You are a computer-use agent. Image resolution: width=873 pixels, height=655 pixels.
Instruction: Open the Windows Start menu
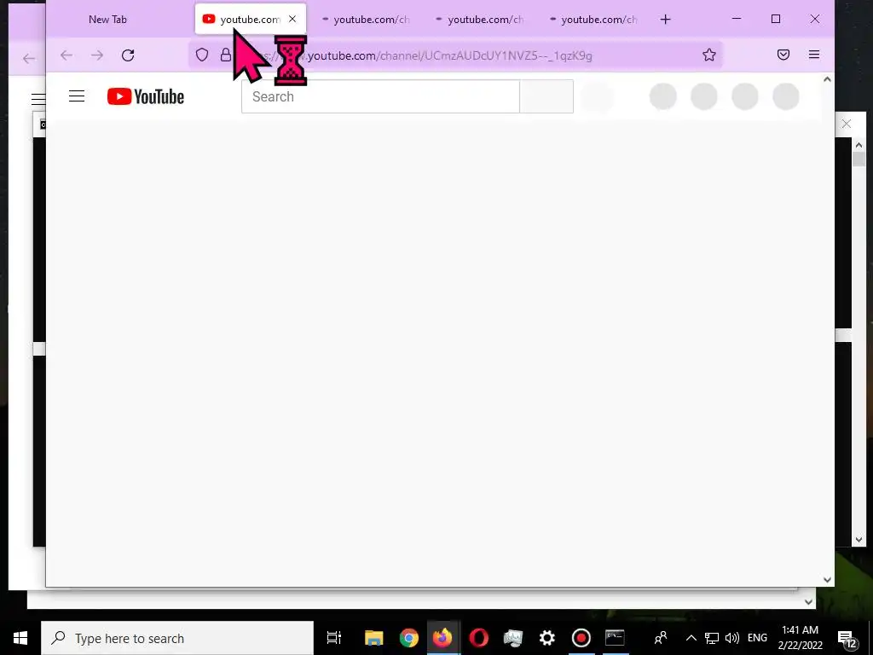(x=20, y=638)
